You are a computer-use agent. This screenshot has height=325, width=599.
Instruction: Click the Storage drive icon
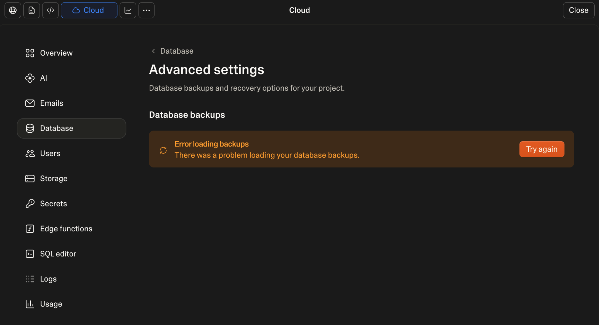(30, 179)
